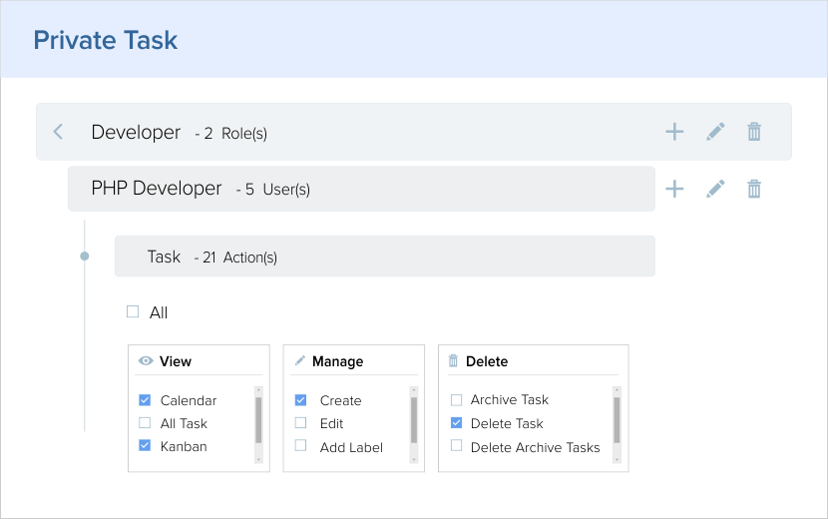Delete the PHP Developer role via trash
This screenshot has height=519, width=828.
(x=755, y=189)
